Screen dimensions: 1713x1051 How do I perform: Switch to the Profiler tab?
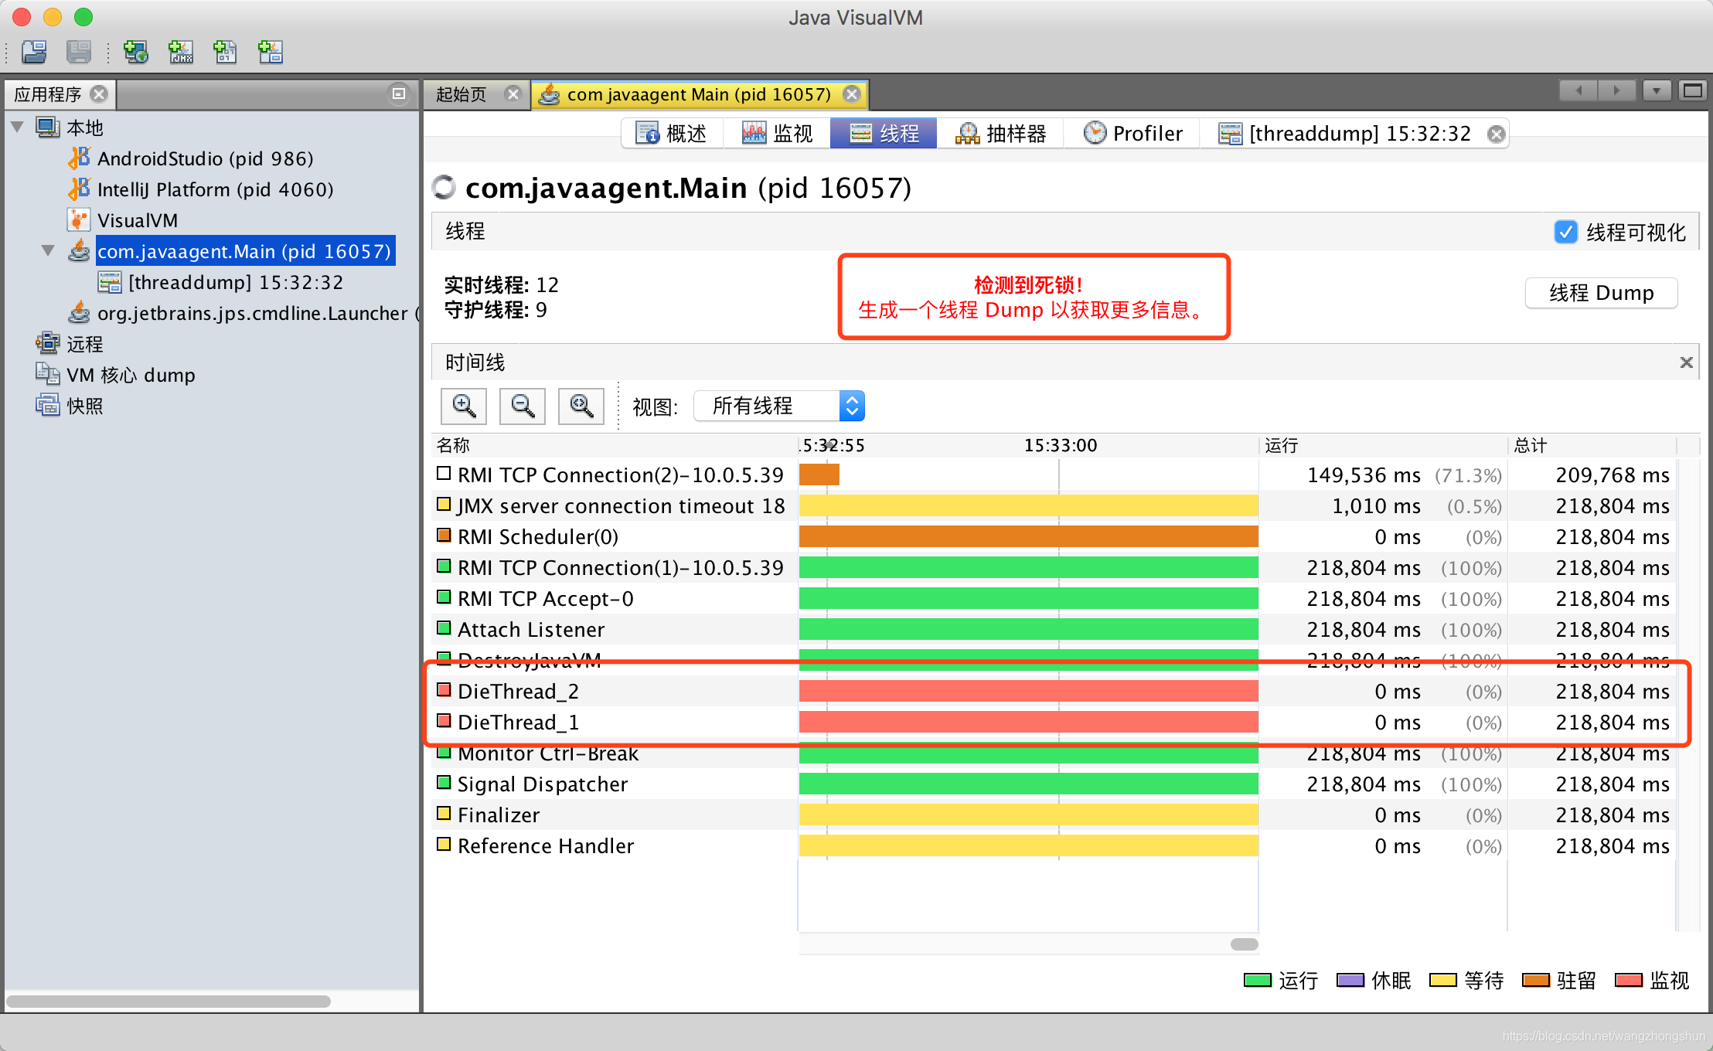(1132, 134)
